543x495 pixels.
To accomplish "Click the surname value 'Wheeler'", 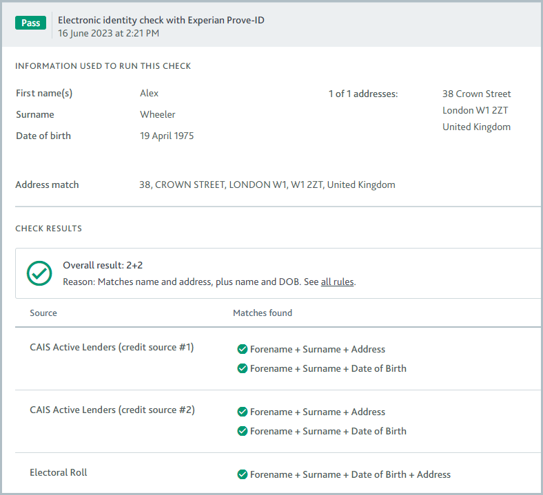I will [158, 114].
